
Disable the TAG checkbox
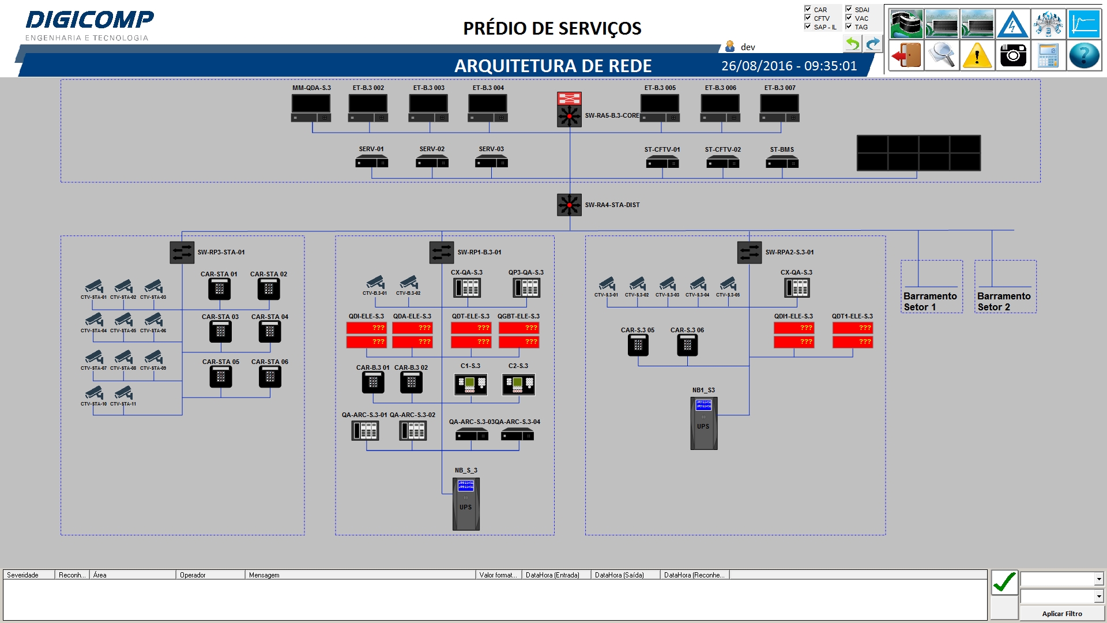click(849, 27)
